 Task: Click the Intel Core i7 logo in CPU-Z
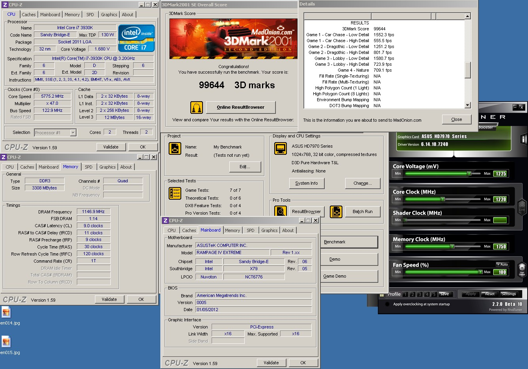(x=136, y=38)
